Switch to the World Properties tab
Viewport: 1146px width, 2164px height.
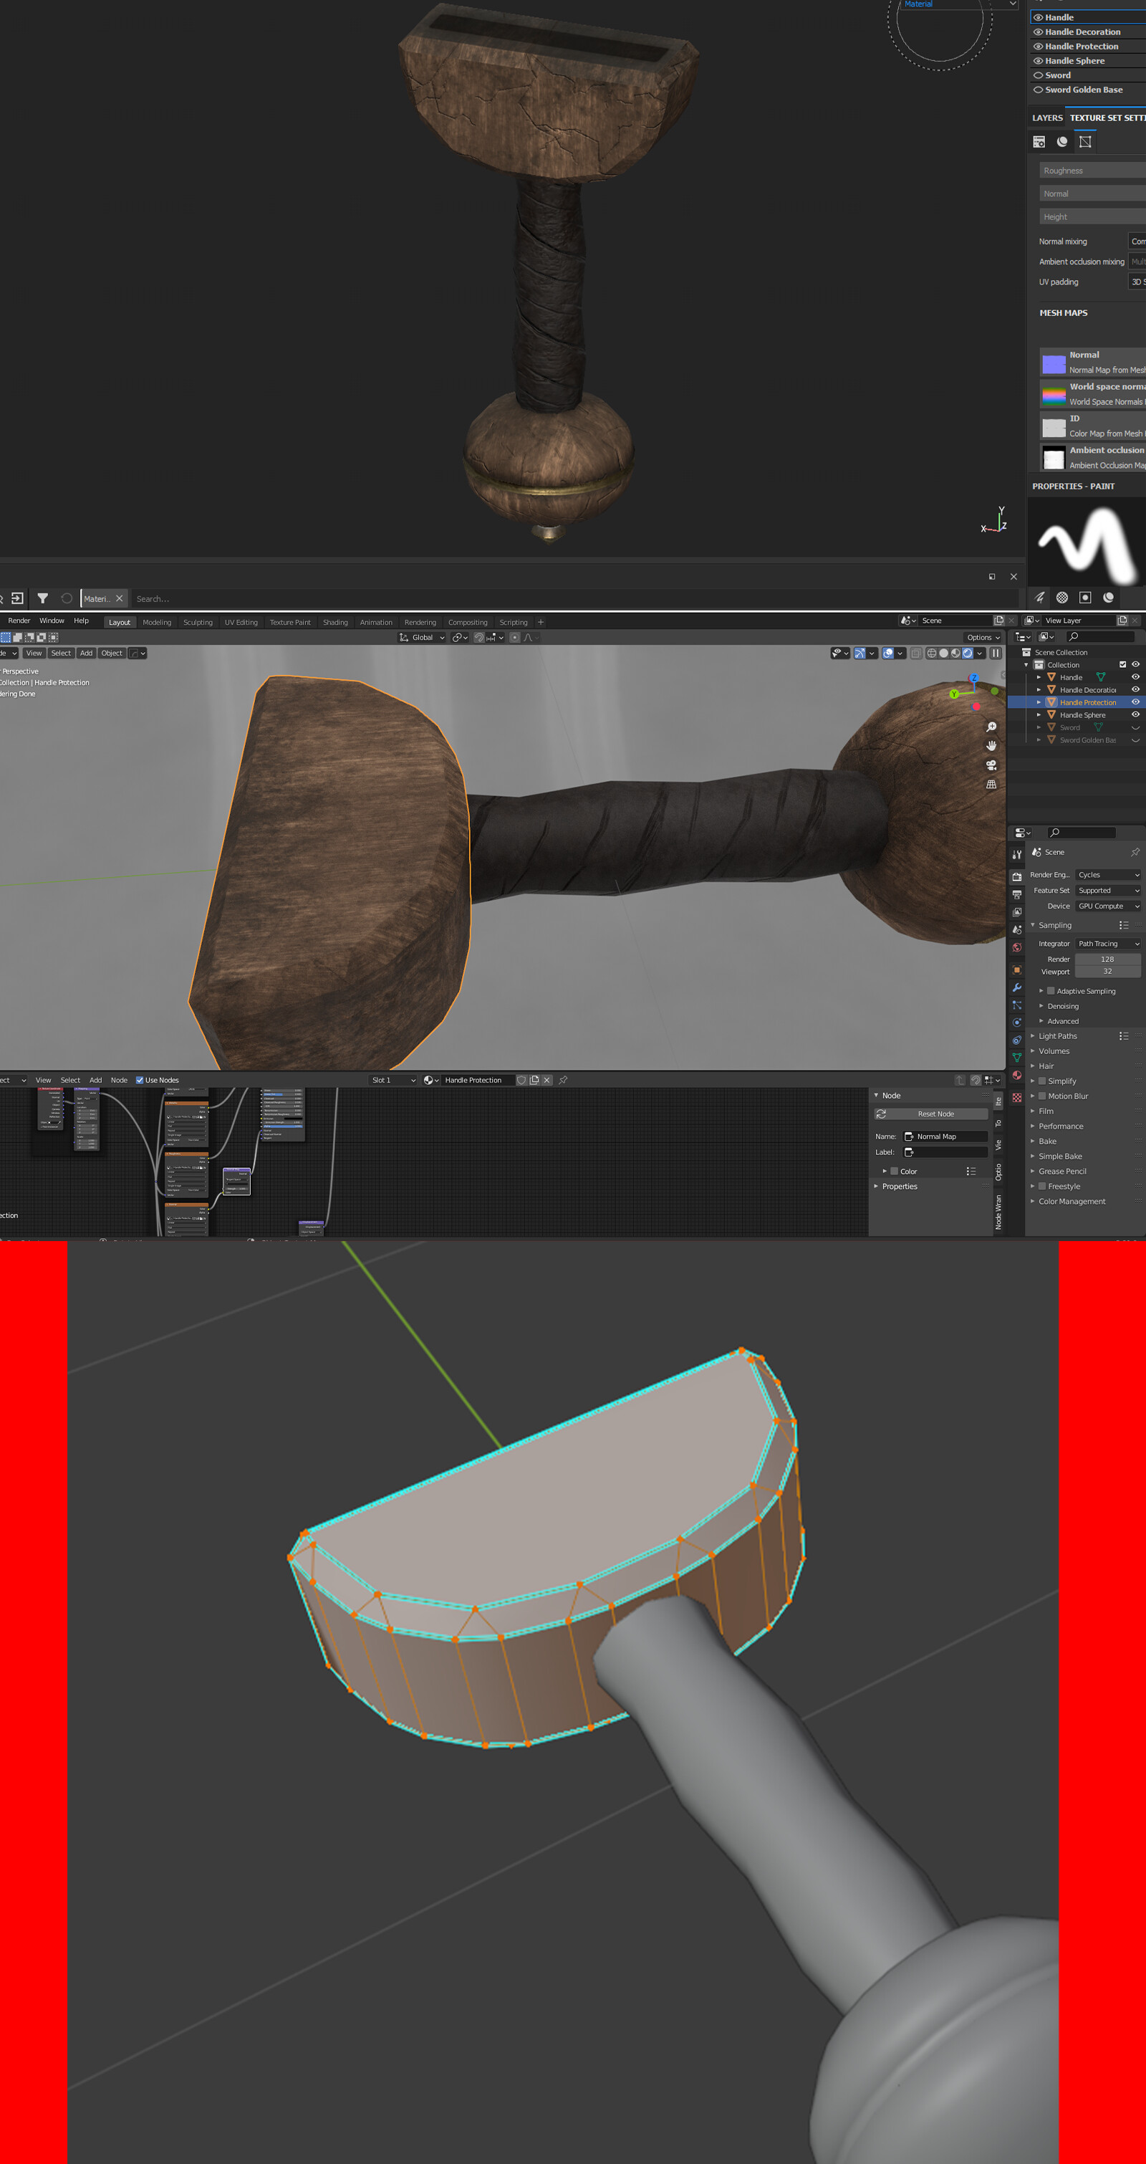[1016, 947]
